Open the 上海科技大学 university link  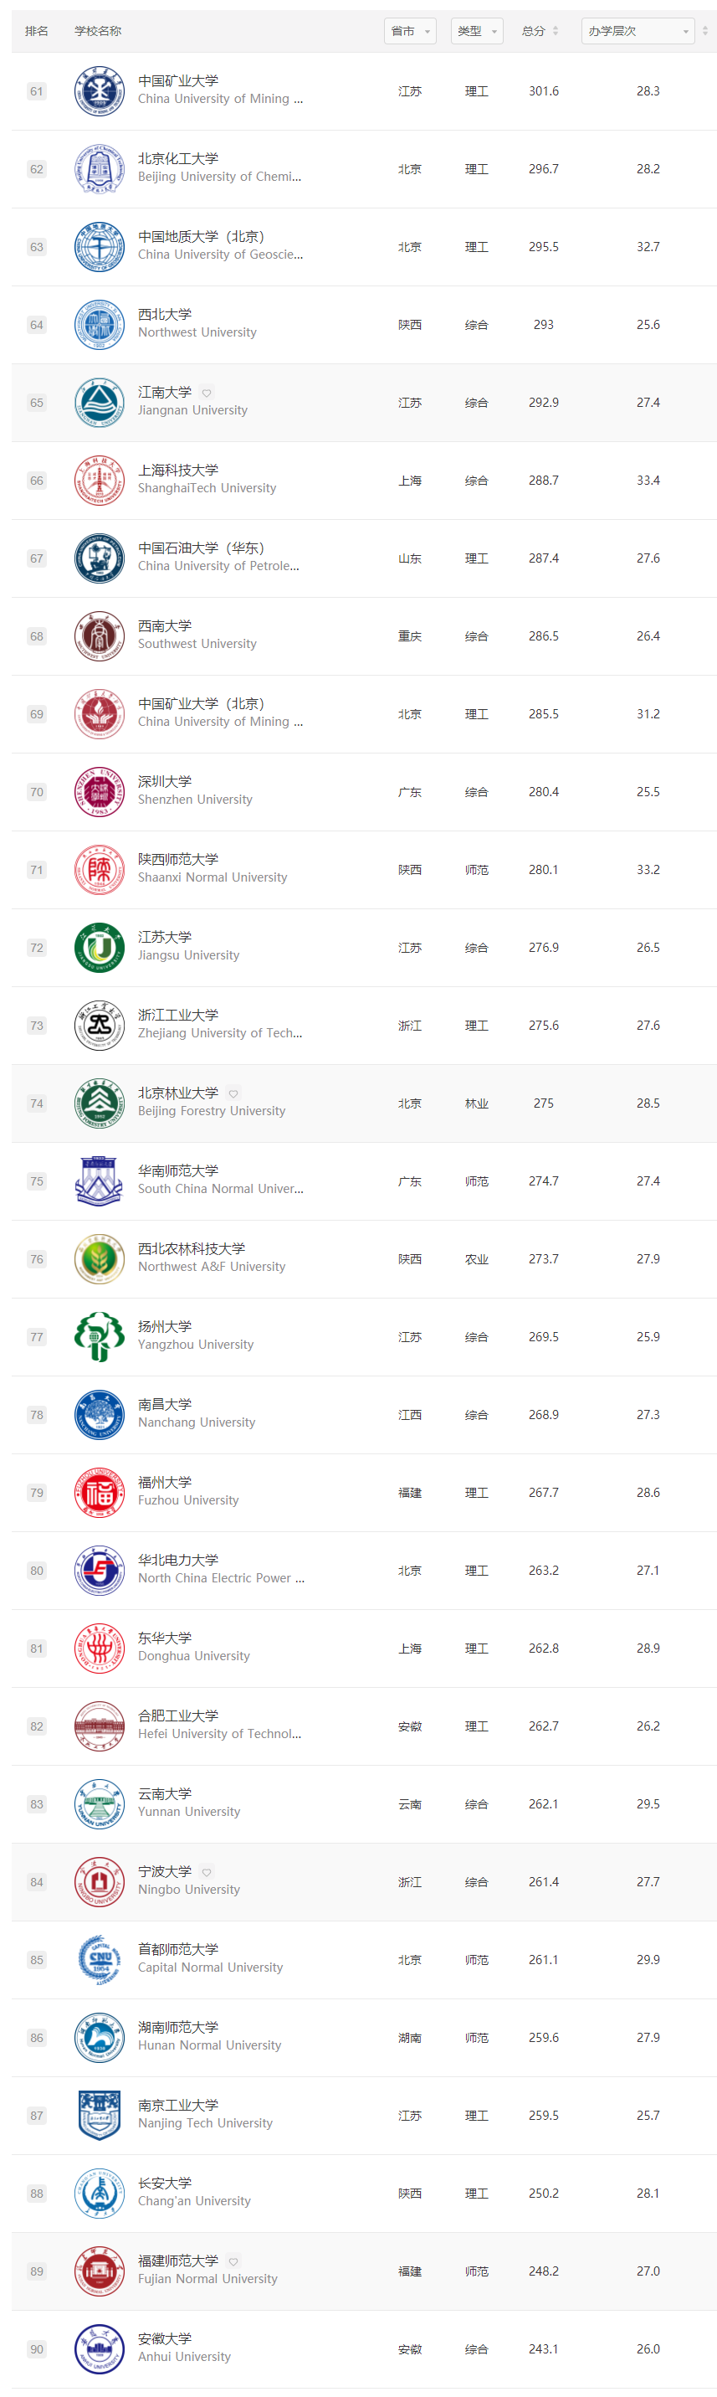(178, 470)
